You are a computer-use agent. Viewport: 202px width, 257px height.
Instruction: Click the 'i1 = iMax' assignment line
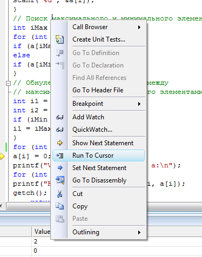coord(32,128)
